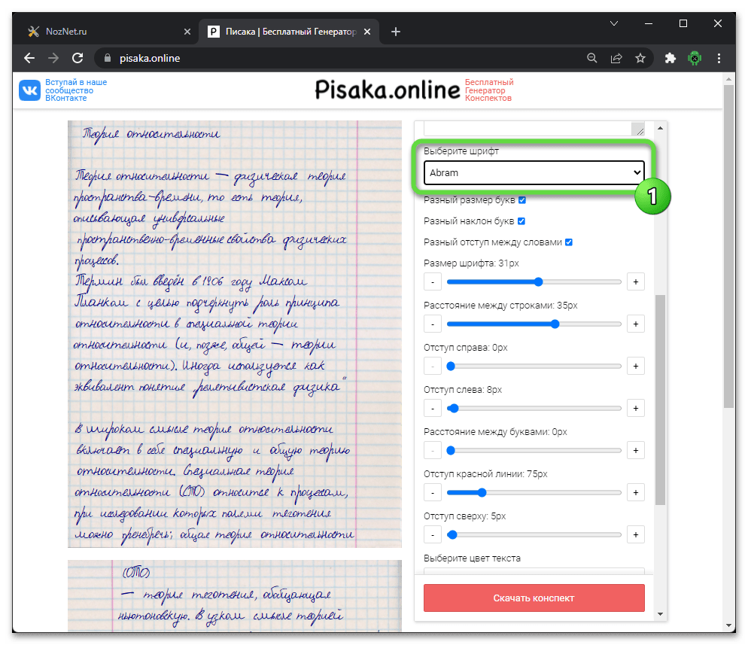748x645 pixels.
Task: Click the bookmark star icon
Action: 640,58
